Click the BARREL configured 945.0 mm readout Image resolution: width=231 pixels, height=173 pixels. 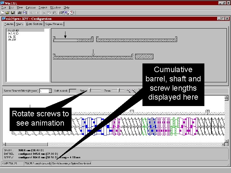click(x=38, y=154)
